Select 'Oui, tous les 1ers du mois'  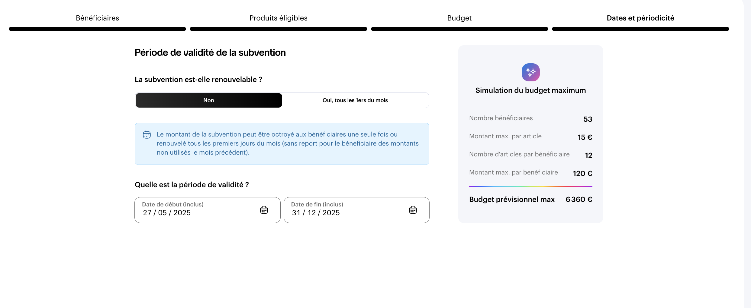355,100
